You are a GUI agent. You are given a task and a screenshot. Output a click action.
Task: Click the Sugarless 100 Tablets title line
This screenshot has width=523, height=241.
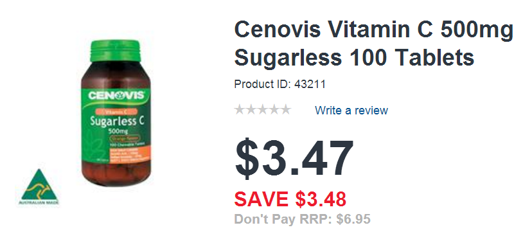click(x=354, y=57)
